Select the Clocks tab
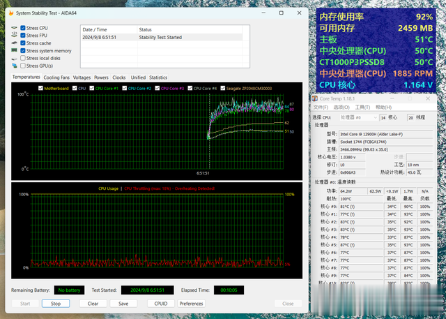This screenshot has height=319, width=446. tap(119, 77)
